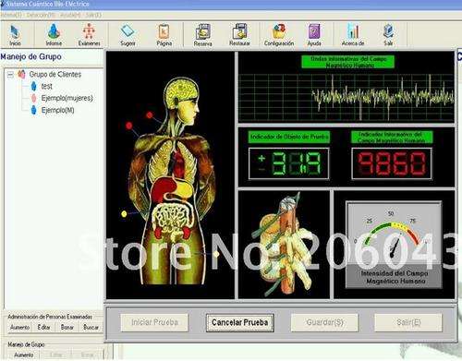The width and height of the screenshot is (462, 361).
Task: Click the magnetic field waveform graph
Action: [x=346, y=98]
